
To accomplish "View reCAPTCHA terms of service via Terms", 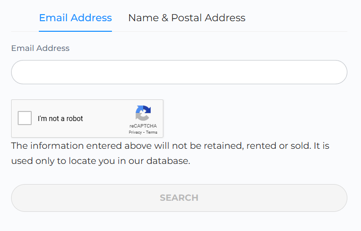I will point(152,132).
